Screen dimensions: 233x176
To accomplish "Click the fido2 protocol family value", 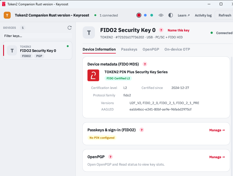I will [x=127, y=95].
